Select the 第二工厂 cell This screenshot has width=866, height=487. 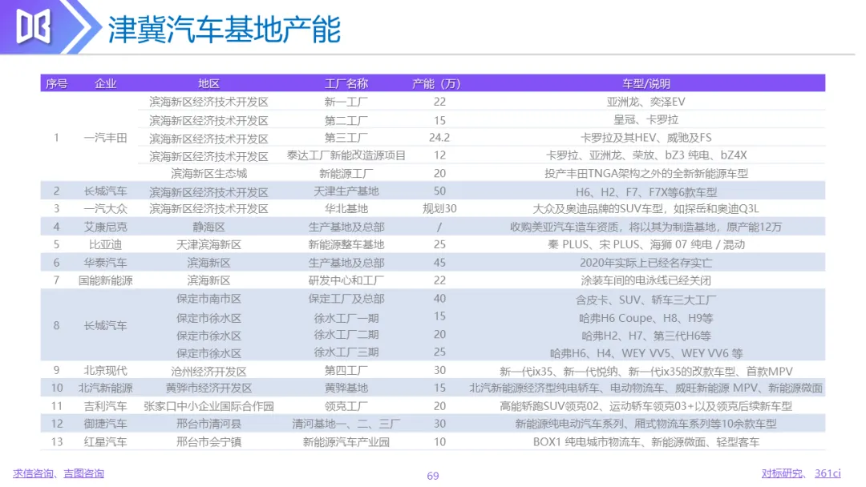pos(346,120)
